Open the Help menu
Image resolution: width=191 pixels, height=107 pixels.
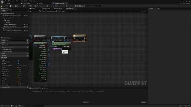coord(35,1)
